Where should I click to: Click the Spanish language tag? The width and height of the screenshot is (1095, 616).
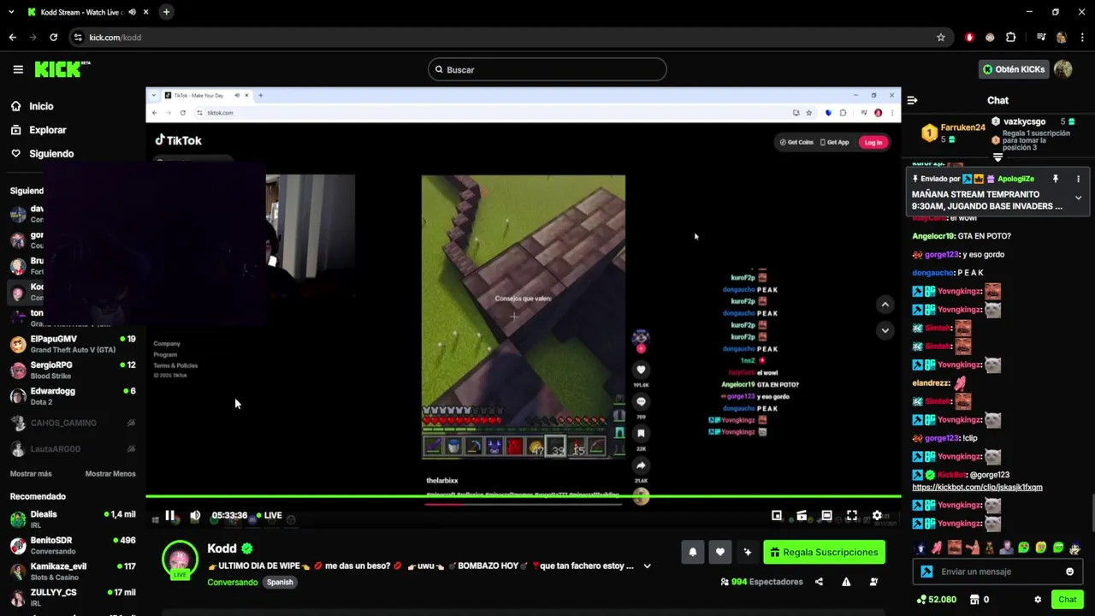pos(280,582)
